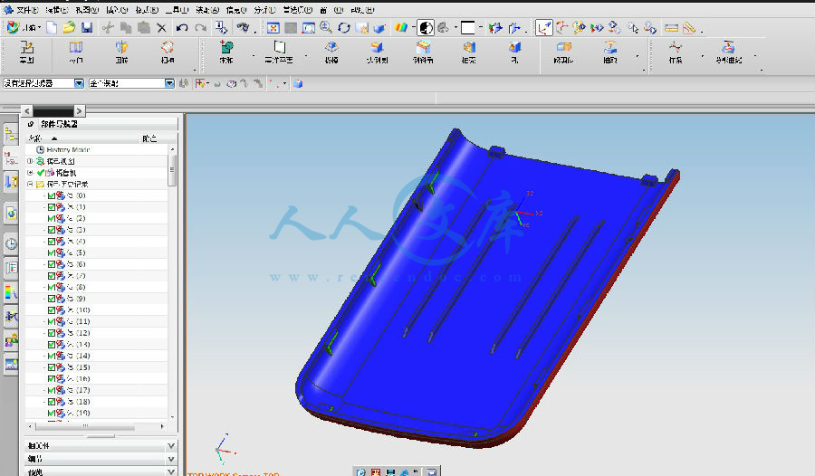The width and height of the screenshot is (815, 476).
Task: Click the Delete X icon
Action: click(162, 28)
